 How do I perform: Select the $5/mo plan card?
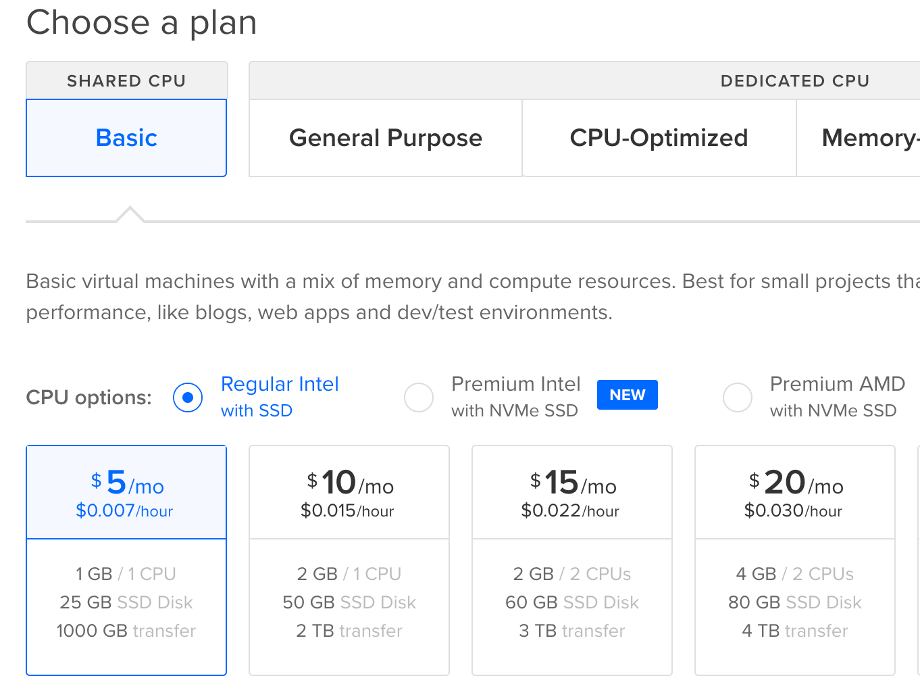[126, 560]
